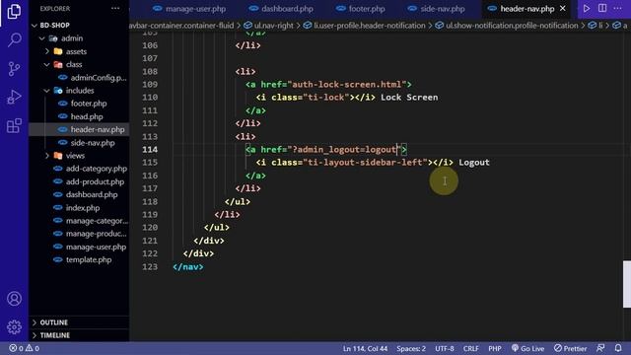Place cursor on Lock Screen text
631x355 pixels.
[409, 97]
